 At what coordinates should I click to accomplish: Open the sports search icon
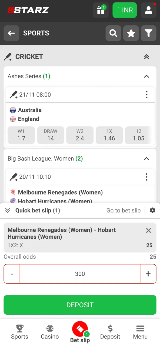click(x=113, y=33)
